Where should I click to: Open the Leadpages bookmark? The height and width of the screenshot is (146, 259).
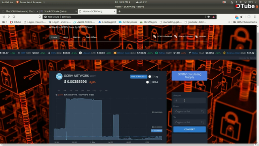click(107, 22)
